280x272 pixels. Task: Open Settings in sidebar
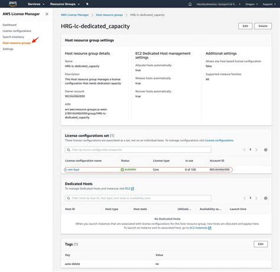8,49
